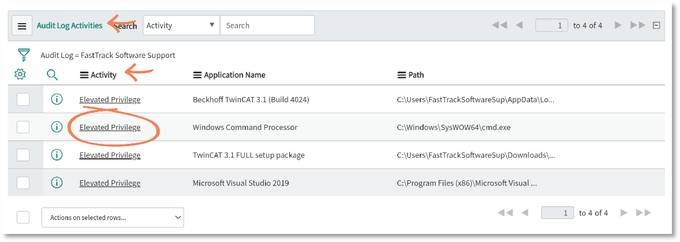Open the personalize list gear icon

coord(20,75)
